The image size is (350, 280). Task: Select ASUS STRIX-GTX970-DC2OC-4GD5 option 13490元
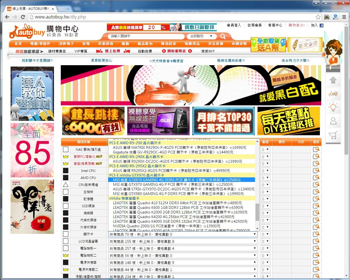click(x=182, y=189)
